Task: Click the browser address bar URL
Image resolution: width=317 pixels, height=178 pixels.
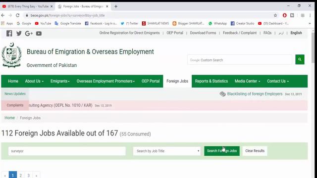Action: (x=67, y=15)
